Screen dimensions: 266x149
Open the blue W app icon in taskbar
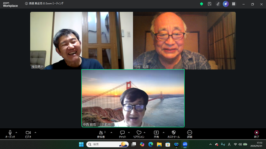[176, 144]
